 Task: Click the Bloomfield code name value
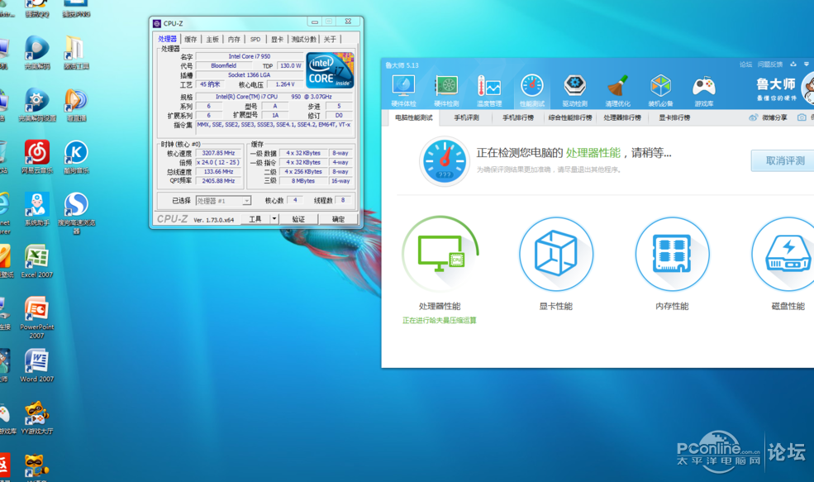tap(224, 65)
